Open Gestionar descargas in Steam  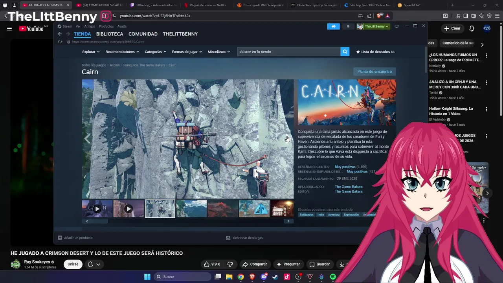click(x=244, y=238)
